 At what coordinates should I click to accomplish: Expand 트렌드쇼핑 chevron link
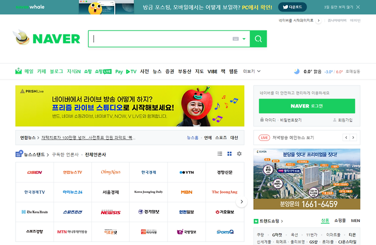(282, 221)
